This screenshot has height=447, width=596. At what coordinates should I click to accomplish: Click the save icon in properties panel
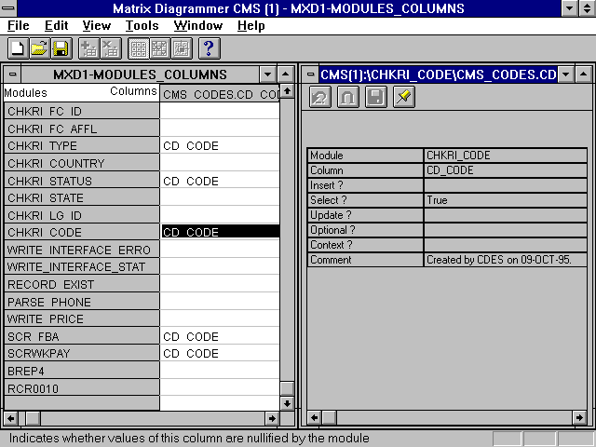[375, 98]
